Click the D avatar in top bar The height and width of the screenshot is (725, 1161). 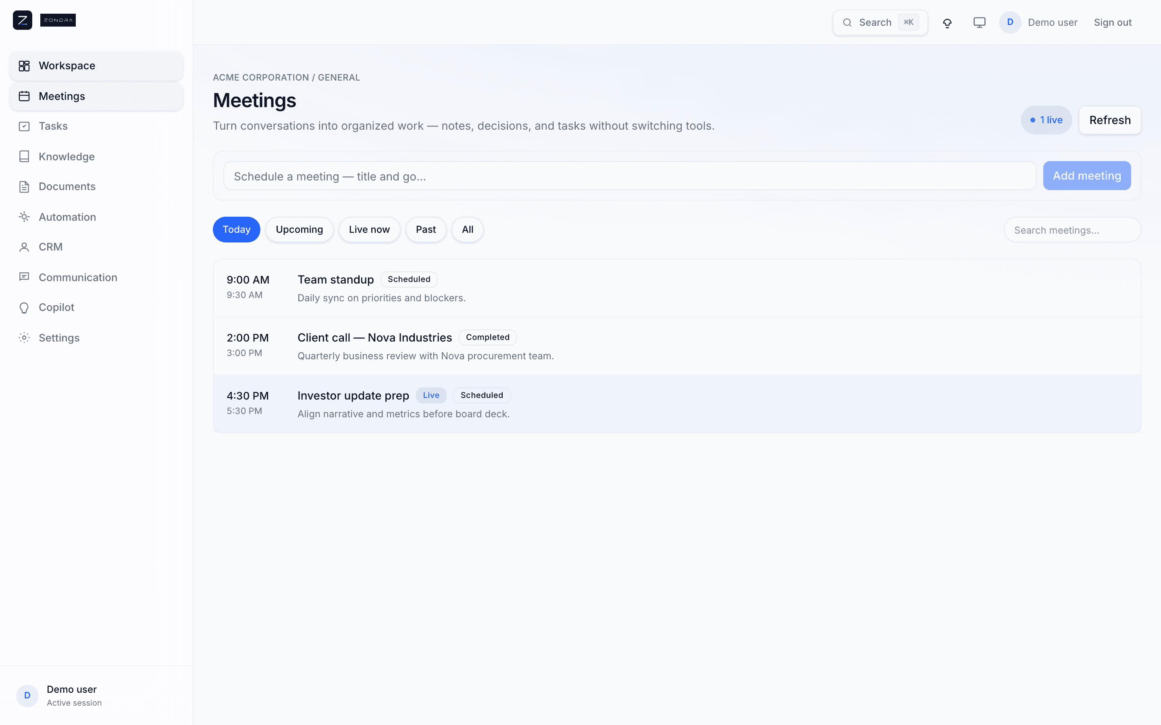point(1010,23)
